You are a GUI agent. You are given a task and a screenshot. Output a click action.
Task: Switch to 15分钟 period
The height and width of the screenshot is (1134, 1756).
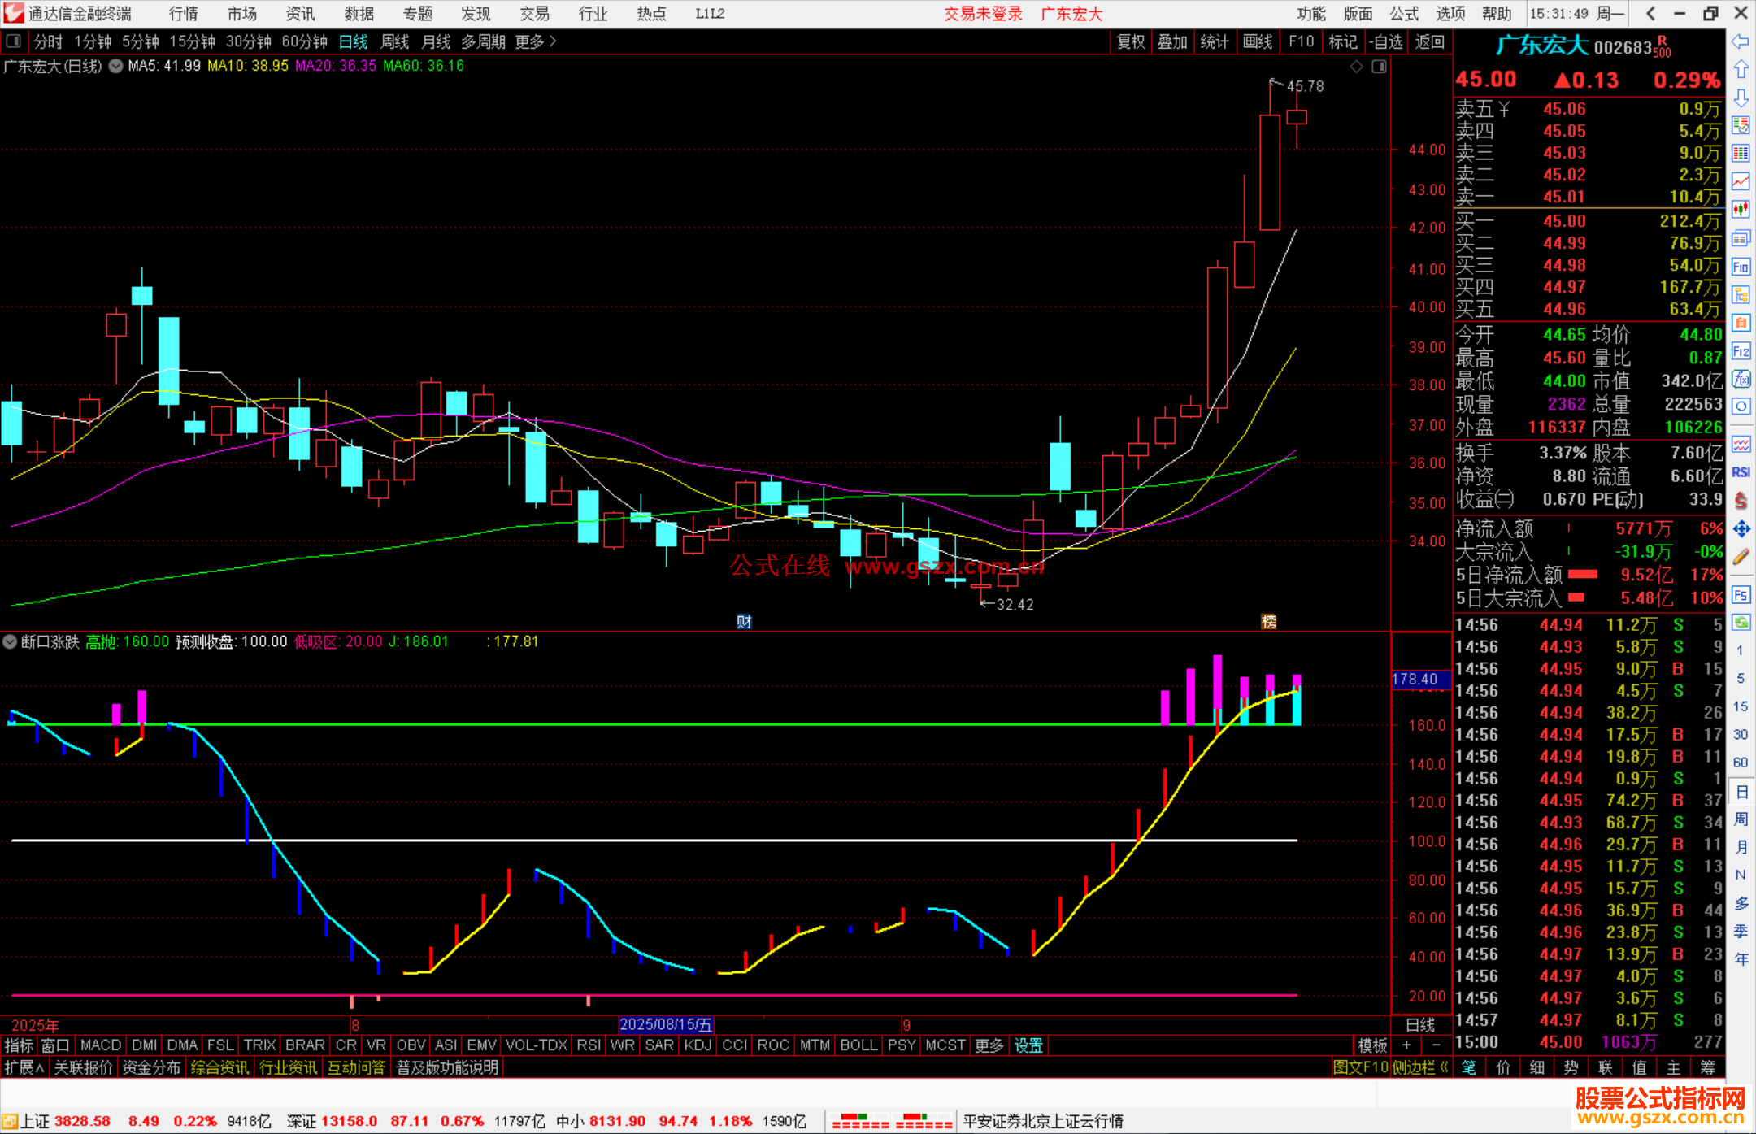click(x=193, y=41)
